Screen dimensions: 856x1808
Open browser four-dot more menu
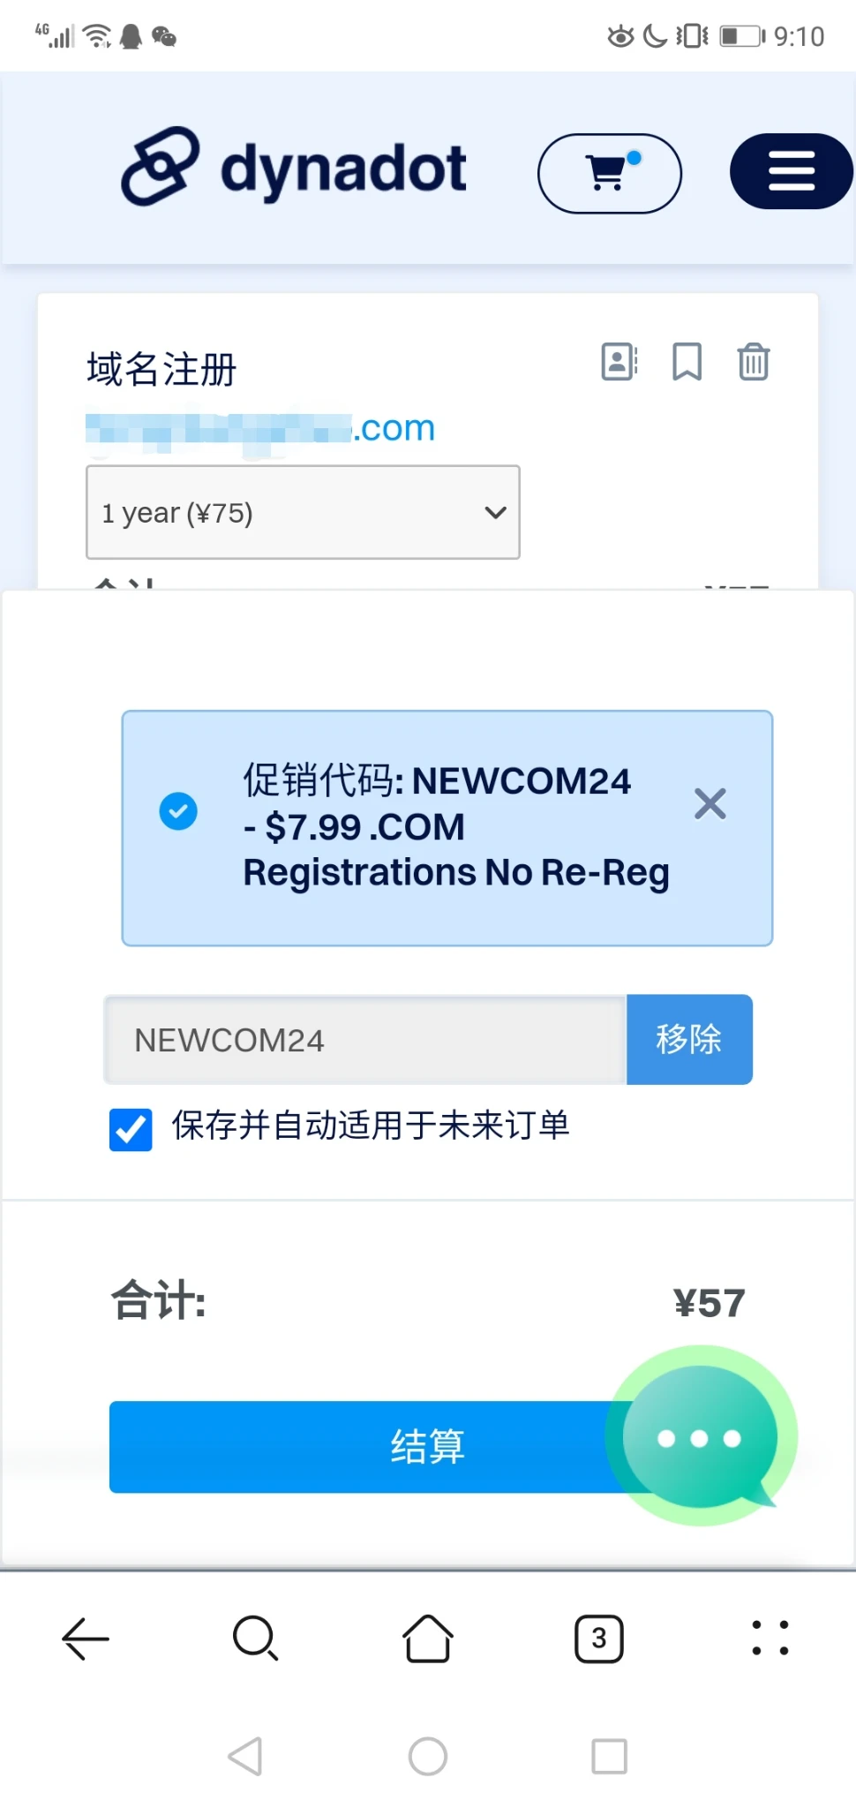coord(770,1638)
